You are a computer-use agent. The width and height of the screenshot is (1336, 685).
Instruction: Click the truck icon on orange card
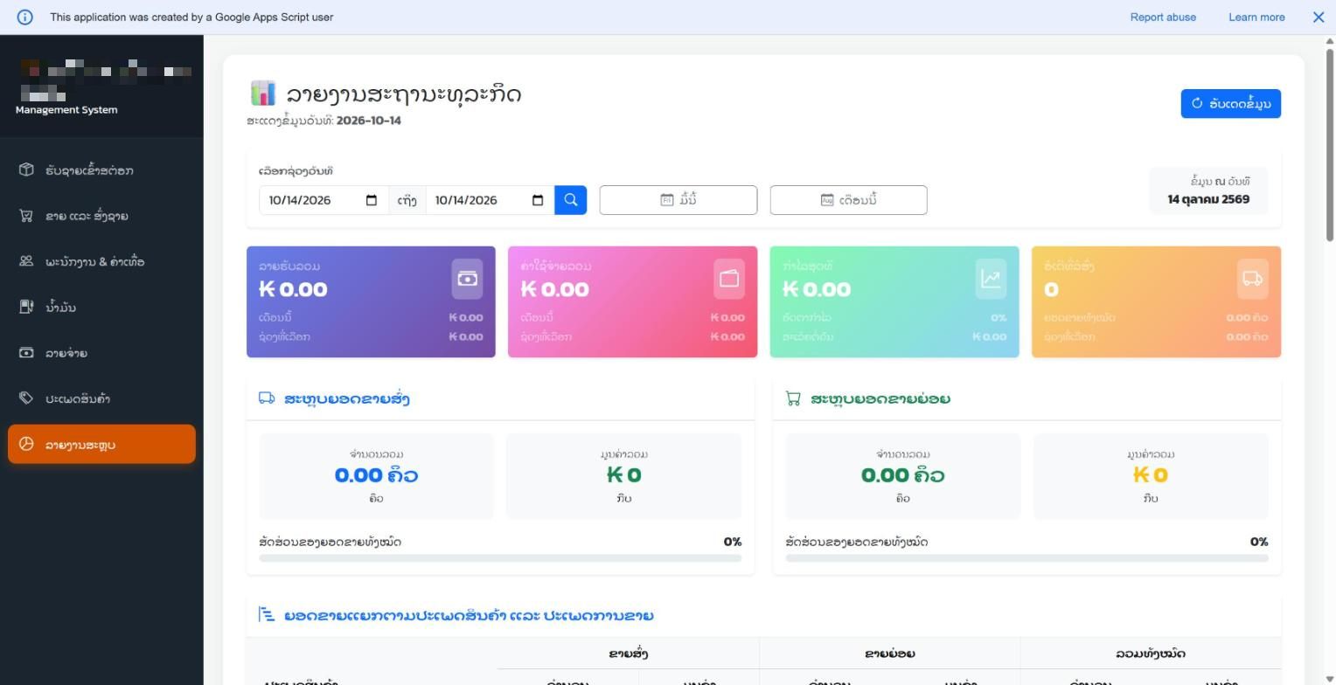pyautogui.click(x=1252, y=279)
